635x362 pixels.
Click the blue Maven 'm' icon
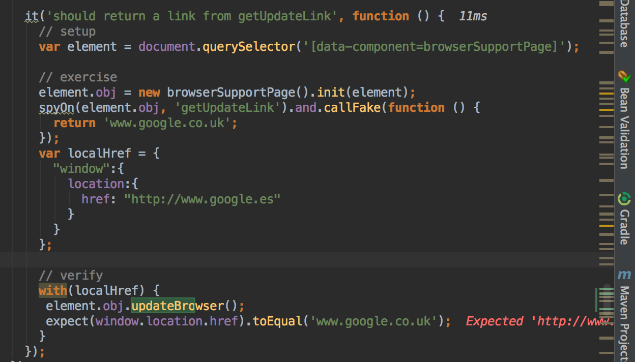(x=624, y=275)
